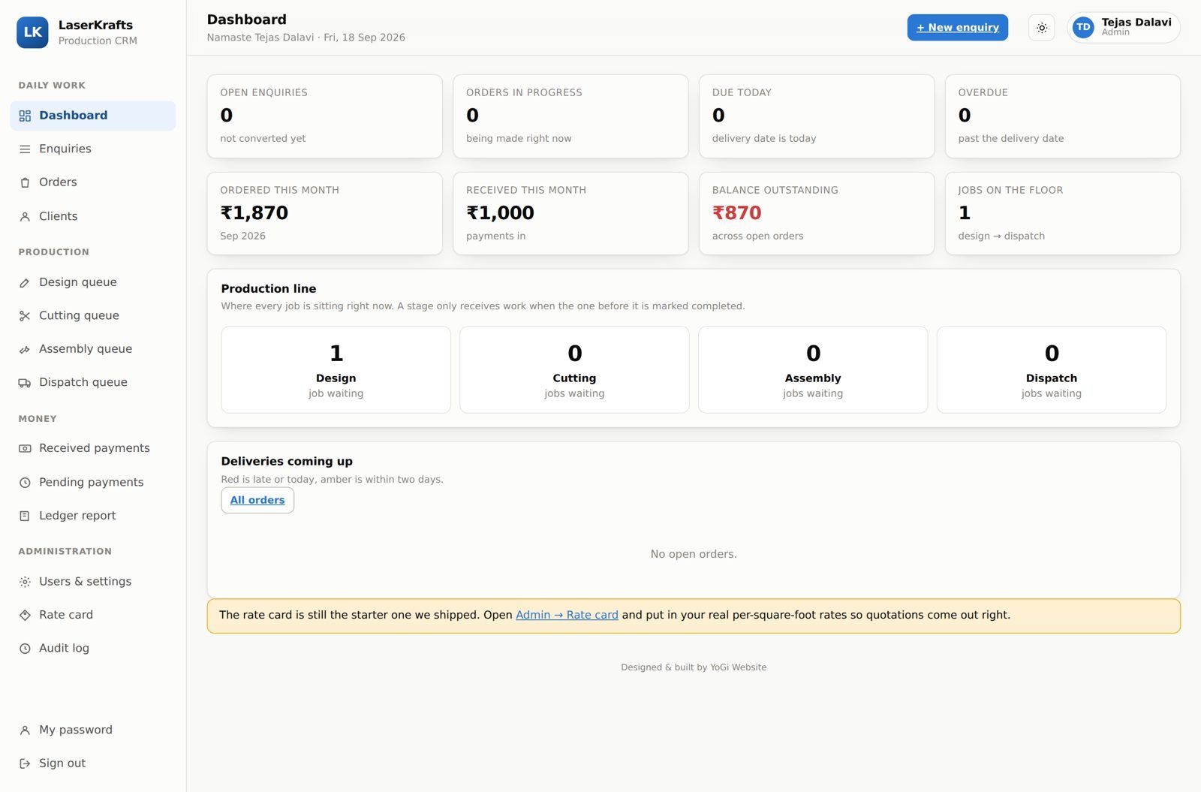Toggle the light/dark theme sun button
Image resolution: width=1201 pixels, height=792 pixels.
[1042, 28]
